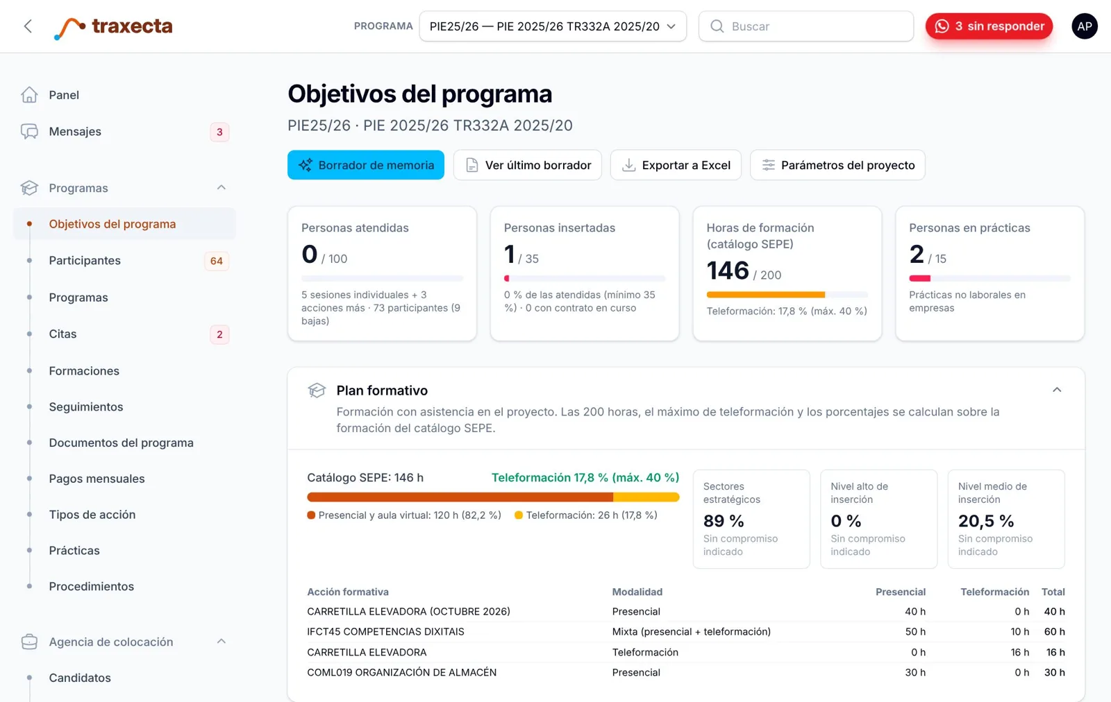Click the Horas de formación progress bar
Screen dimensions: 1111x702
click(787, 295)
